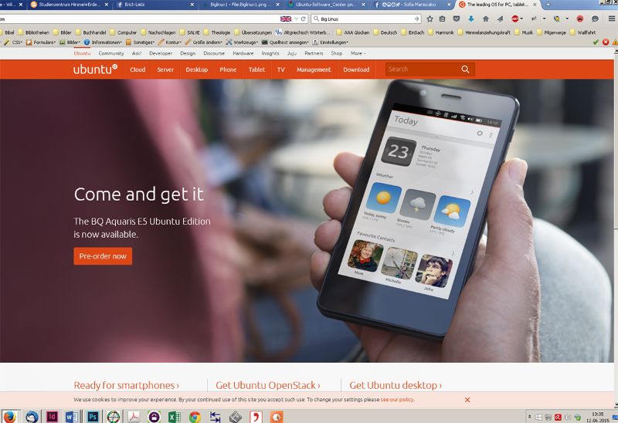
Task: Save page to Pocket icon
Action: 457,19
